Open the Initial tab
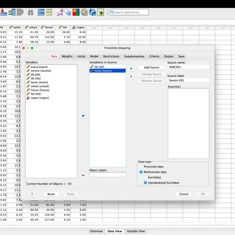 tap(81, 56)
